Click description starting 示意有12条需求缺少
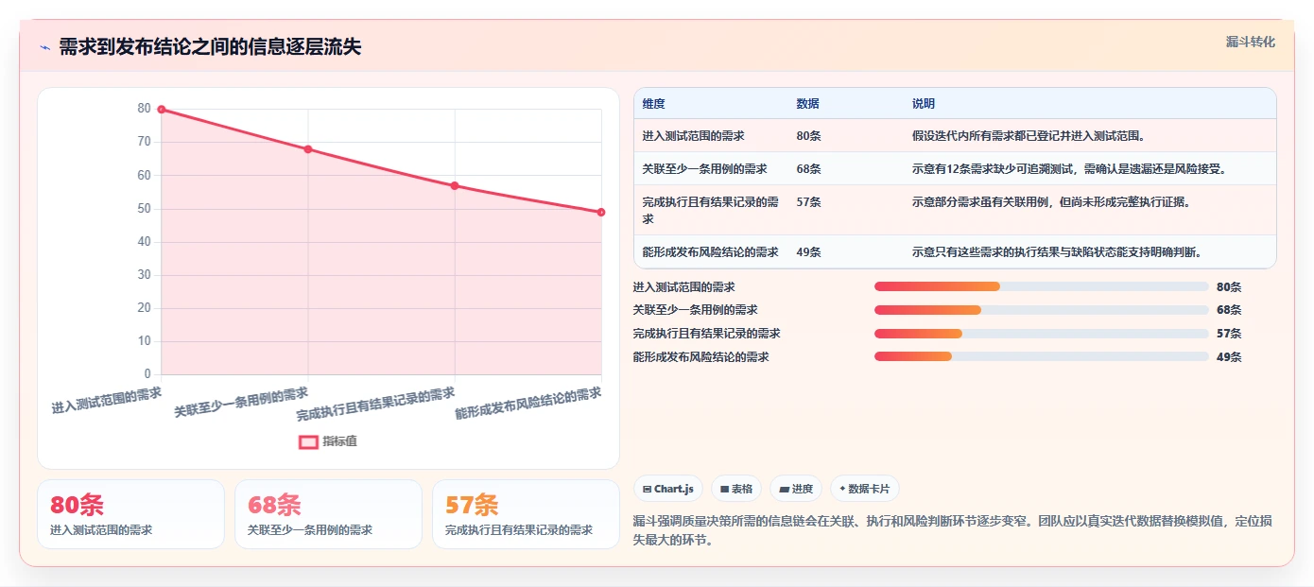 click(1068, 169)
